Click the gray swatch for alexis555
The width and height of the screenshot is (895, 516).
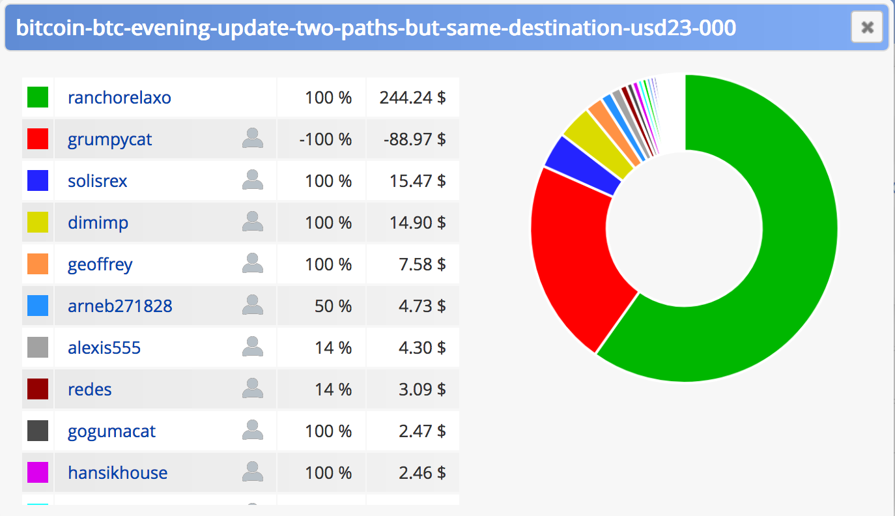(x=38, y=347)
